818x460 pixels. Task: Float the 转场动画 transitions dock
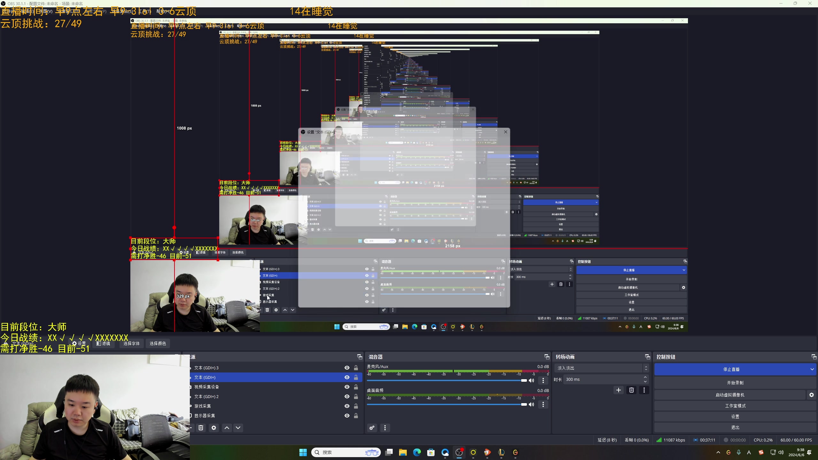647,357
